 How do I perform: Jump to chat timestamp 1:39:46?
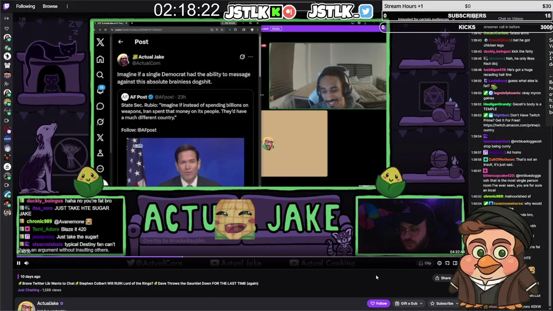[x=476, y=70]
